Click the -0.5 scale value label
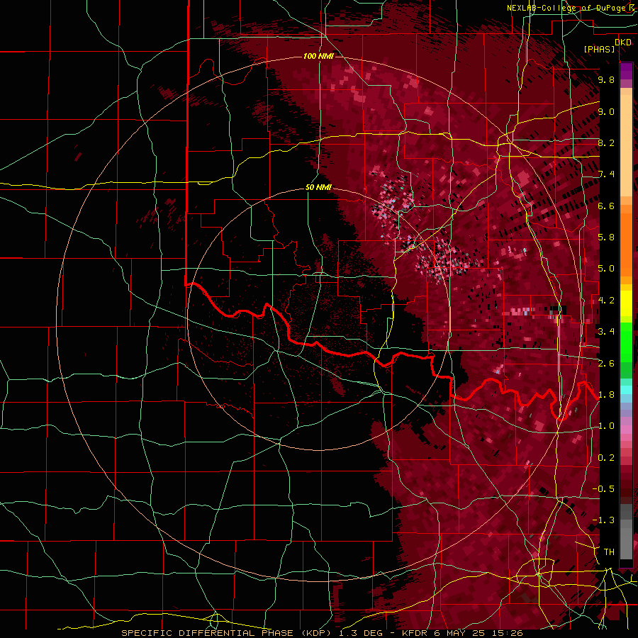 (x=604, y=489)
